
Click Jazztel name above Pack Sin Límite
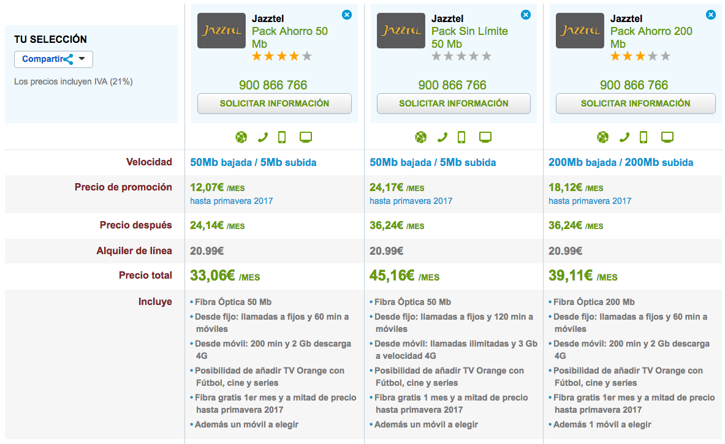click(x=447, y=18)
